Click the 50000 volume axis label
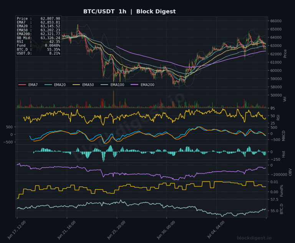Screen dimensions: 295x243 (x=276, y=95)
